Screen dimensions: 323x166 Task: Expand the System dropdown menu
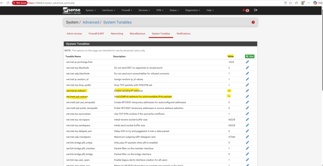91,10
